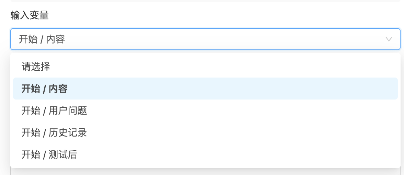Collapse the 输入变量 select box
Screen dimensions: 404x175
[205, 39]
